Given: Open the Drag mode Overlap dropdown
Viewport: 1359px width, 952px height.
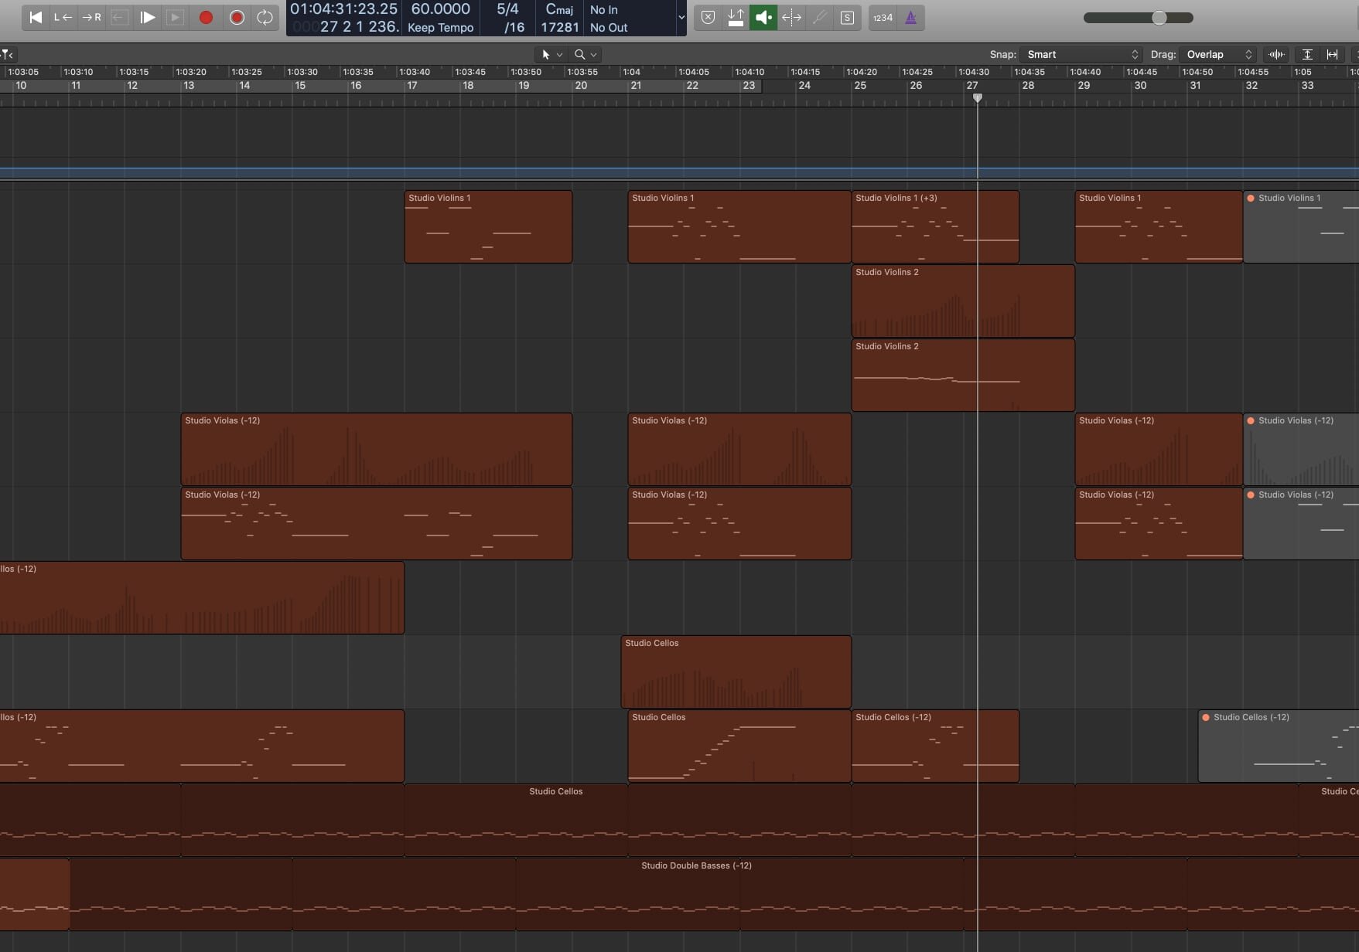Looking at the screenshot, I should click(1218, 54).
